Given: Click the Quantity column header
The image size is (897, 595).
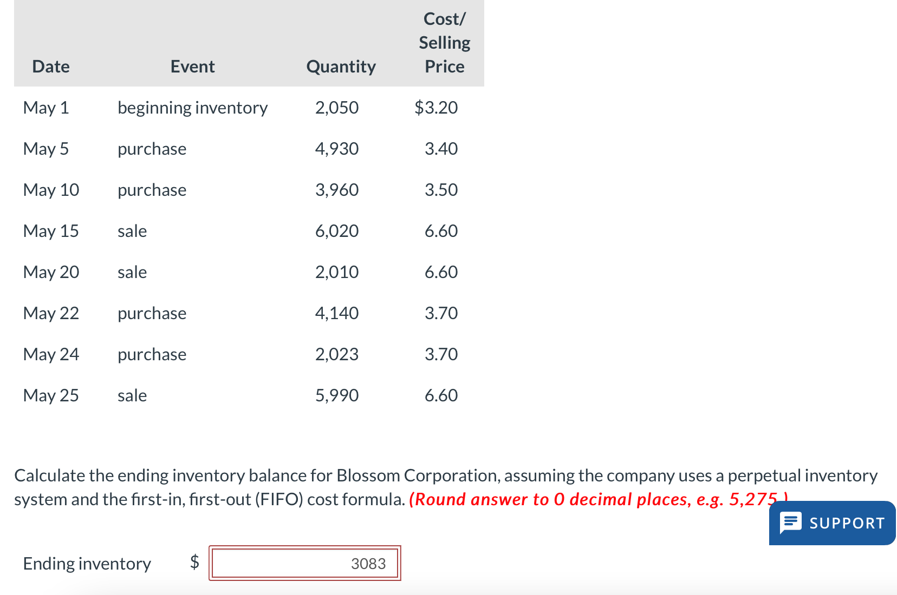Looking at the screenshot, I should [x=340, y=66].
